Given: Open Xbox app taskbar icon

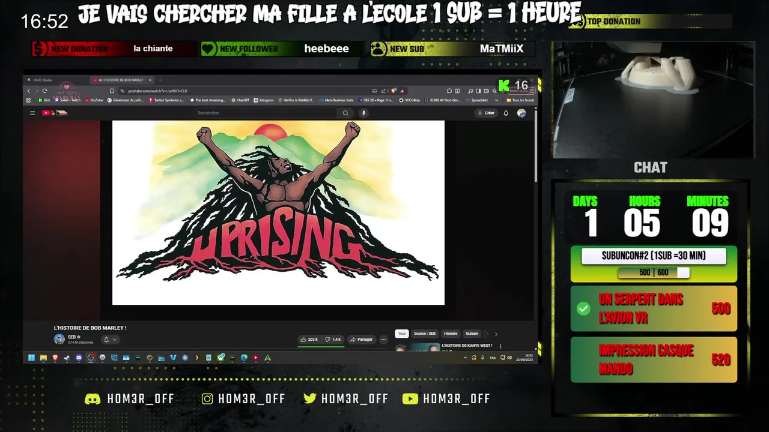Looking at the screenshot, I should click(220, 358).
